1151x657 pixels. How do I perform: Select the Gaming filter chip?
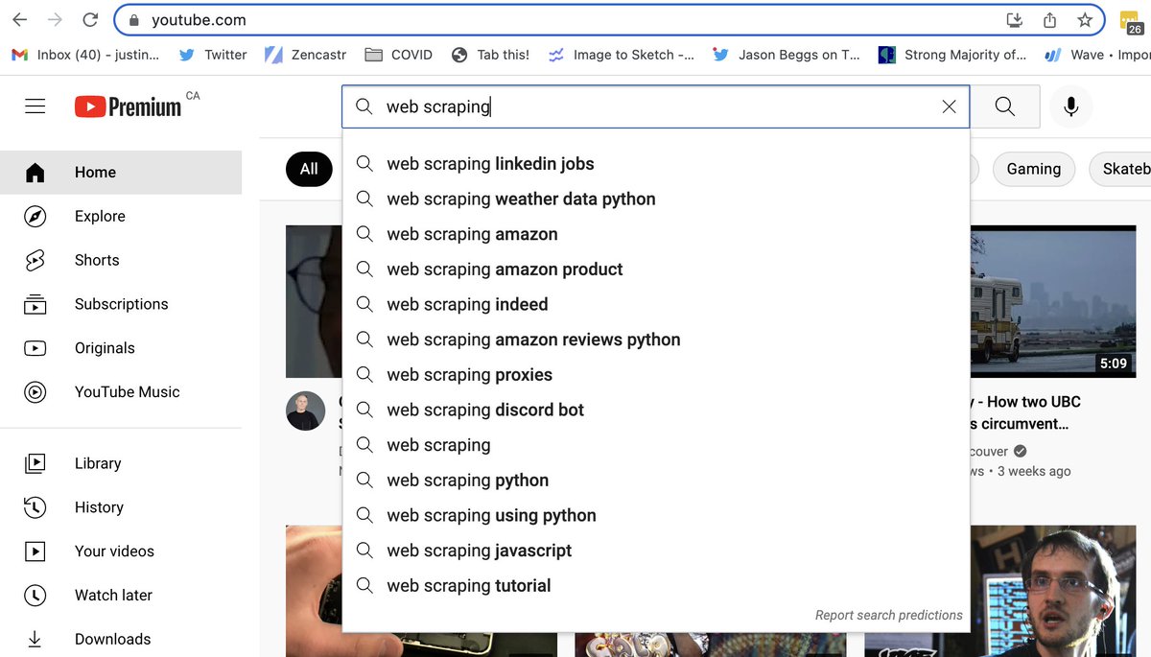(1033, 169)
